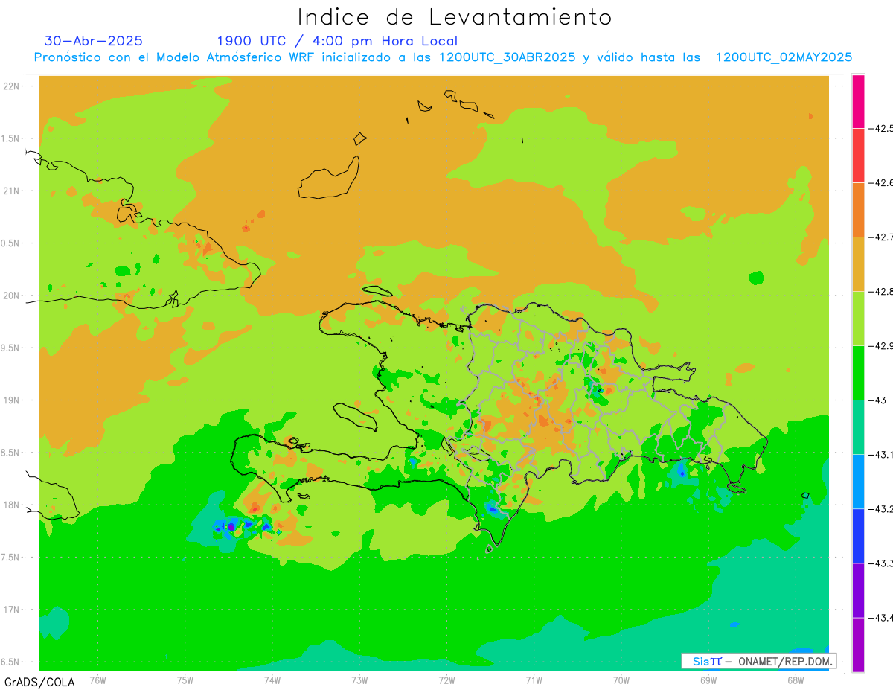
Task: Click the title "Indice de Levantamiento"
Action: click(x=455, y=17)
